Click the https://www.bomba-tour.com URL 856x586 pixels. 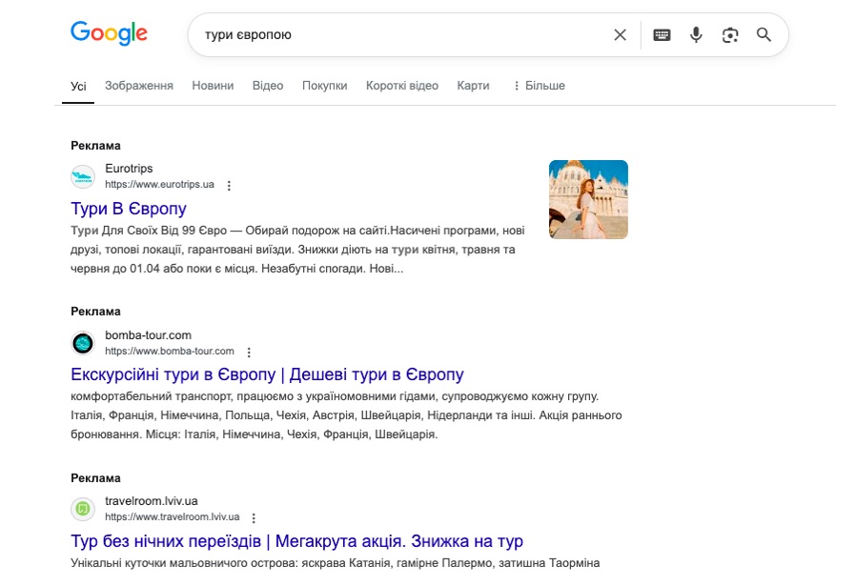[x=170, y=351]
